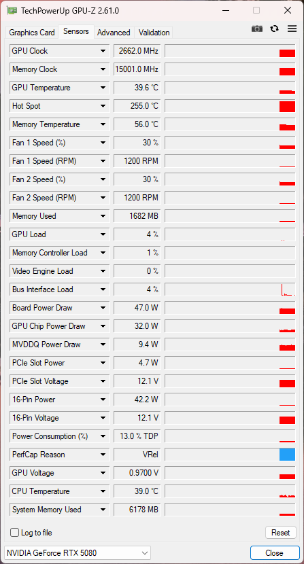Viewport: 304px width, 564px height.
Task: Expand the GPU Clock sensor dropdown
Action: pyautogui.click(x=103, y=51)
